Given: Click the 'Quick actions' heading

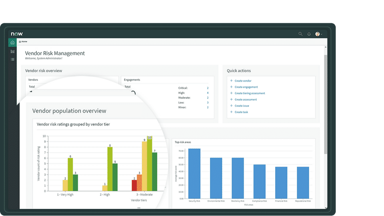Looking at the screenshot, I should coord(239,70).
